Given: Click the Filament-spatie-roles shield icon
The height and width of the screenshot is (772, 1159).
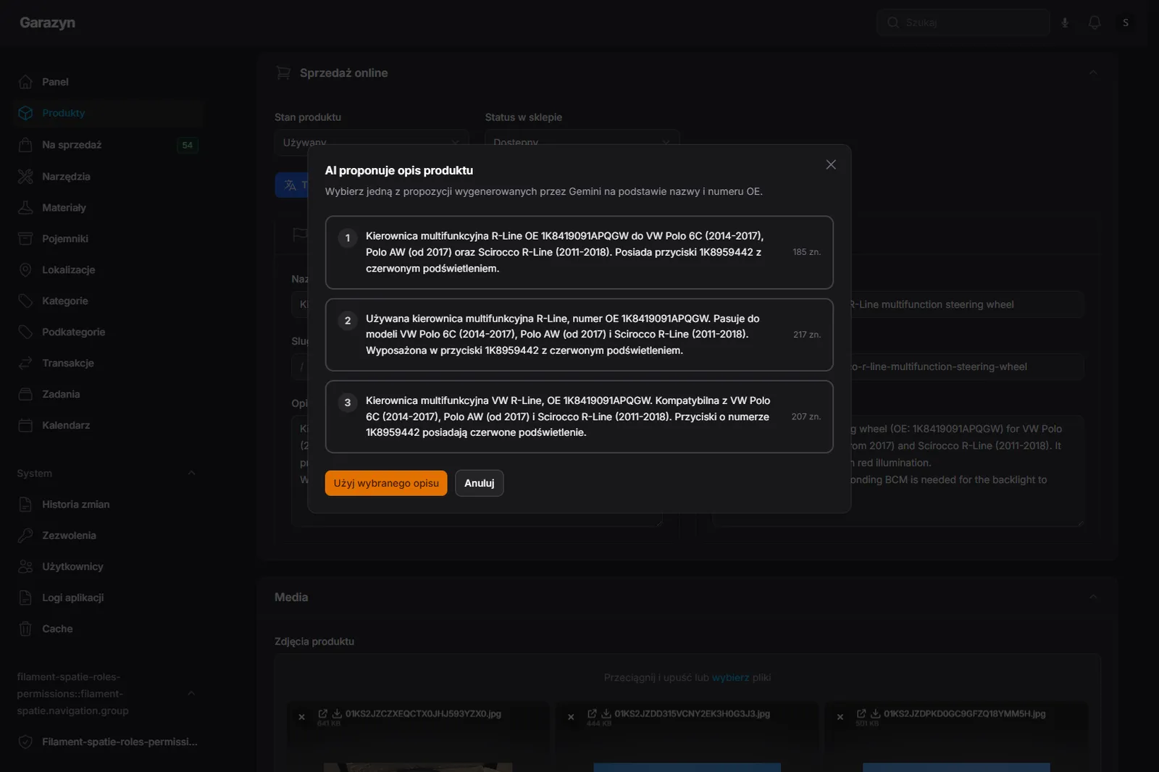Looking at the screenshot, I should [x=25, y=742].
